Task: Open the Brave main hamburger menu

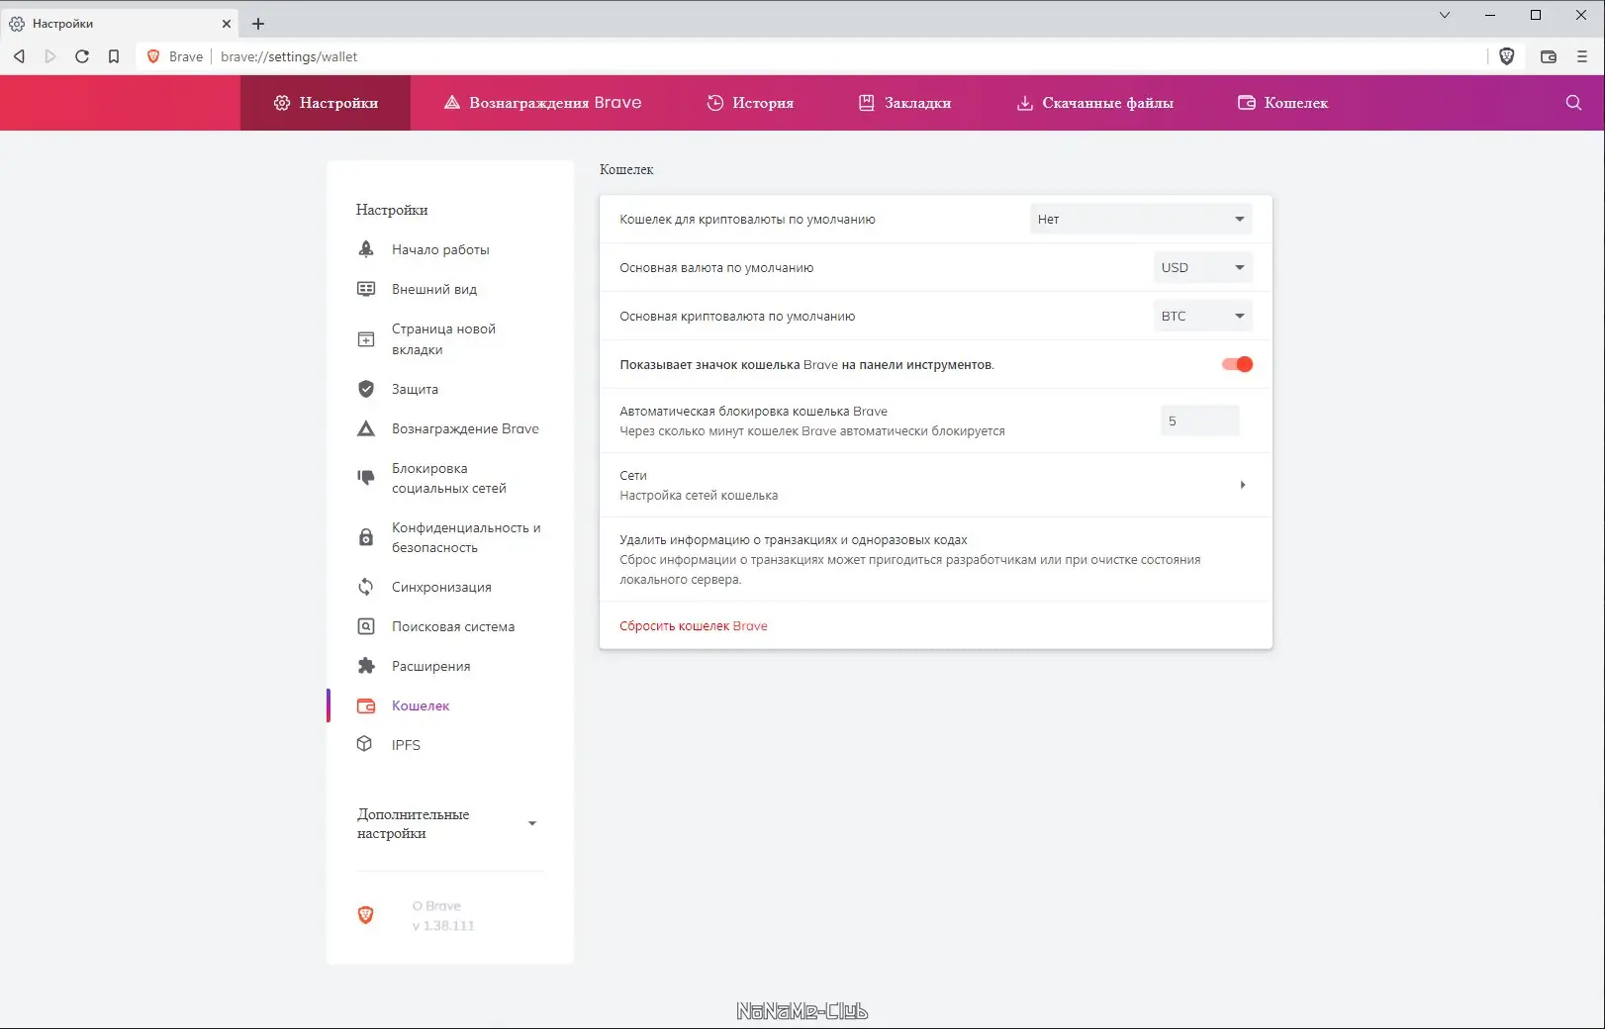Action: pyautogui.click(x=1582, y=56)
